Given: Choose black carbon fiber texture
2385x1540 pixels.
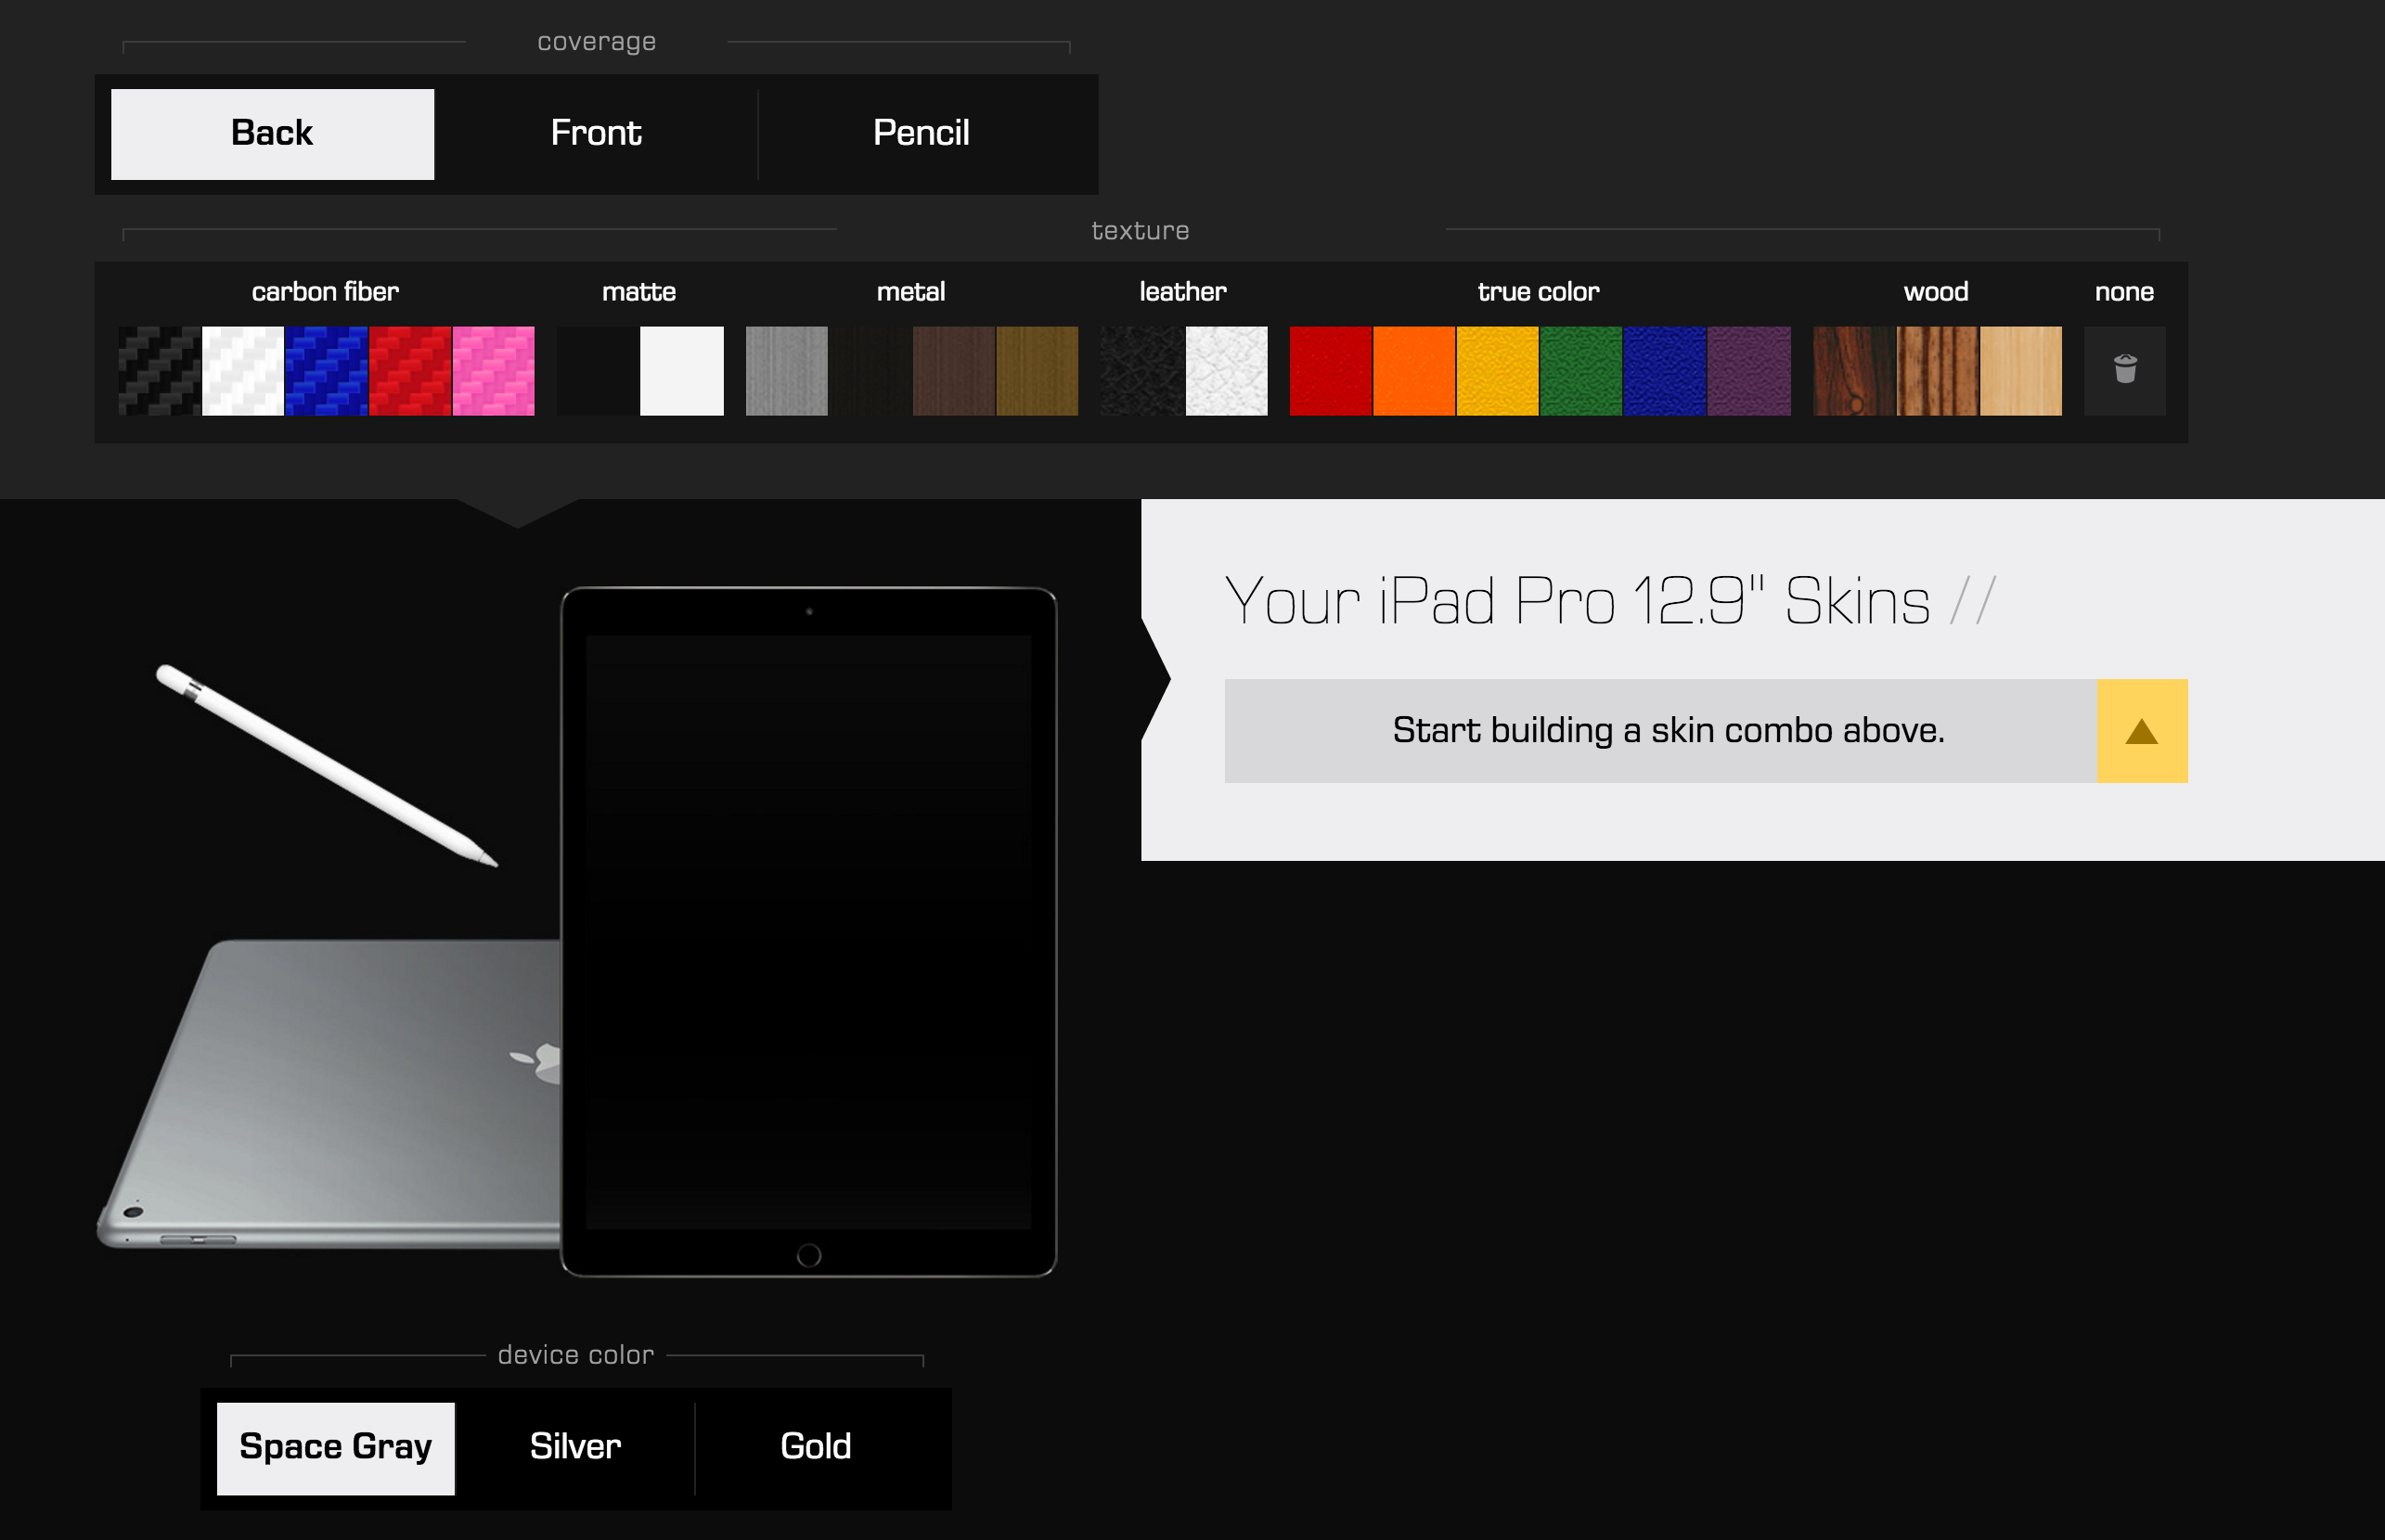Looking at the screenshot, I should [159, 371].
